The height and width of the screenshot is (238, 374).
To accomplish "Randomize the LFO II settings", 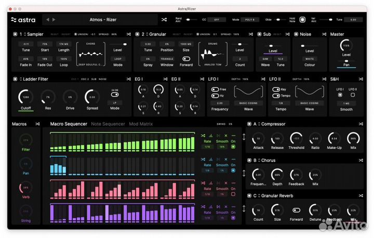I will [x=324, y=79].
